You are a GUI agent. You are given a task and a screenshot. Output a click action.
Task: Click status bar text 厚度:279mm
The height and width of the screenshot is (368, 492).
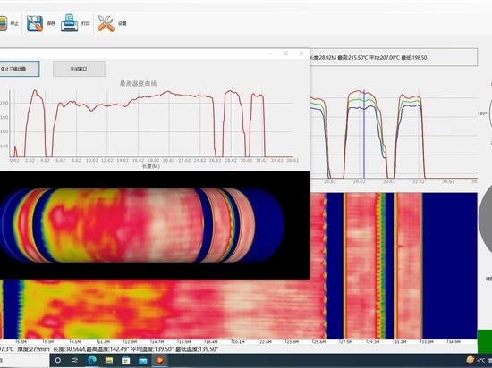pyautogui.click(x=33, y=349)
